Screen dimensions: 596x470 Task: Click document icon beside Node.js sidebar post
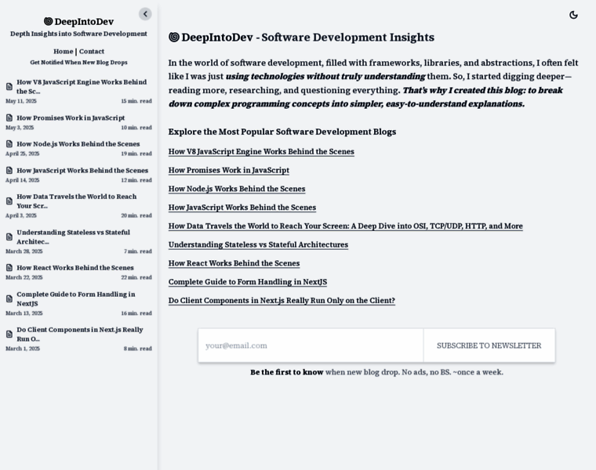click(9, 144)
